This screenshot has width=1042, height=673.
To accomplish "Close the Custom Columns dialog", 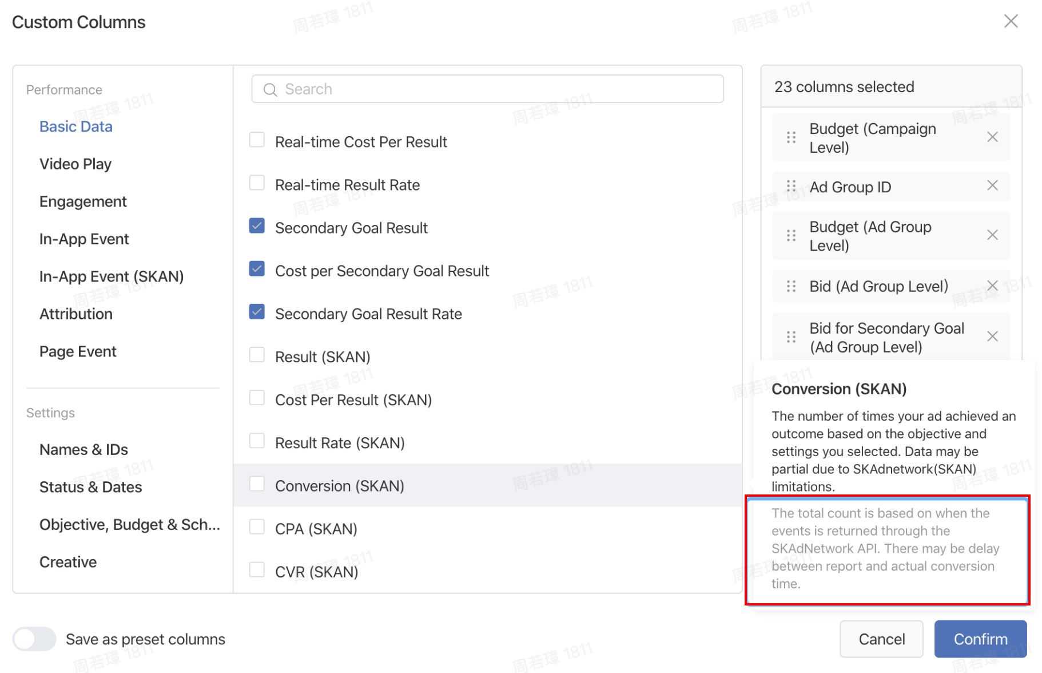I will tap(1011, 21).
